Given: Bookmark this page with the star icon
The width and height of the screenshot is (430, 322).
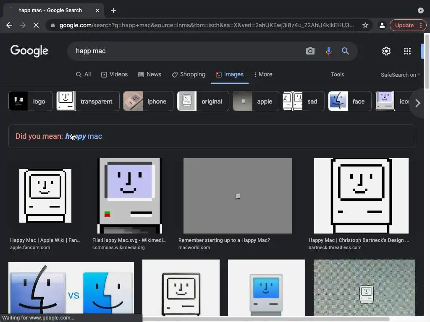Looking at the screenshot, I should (365, 26).
